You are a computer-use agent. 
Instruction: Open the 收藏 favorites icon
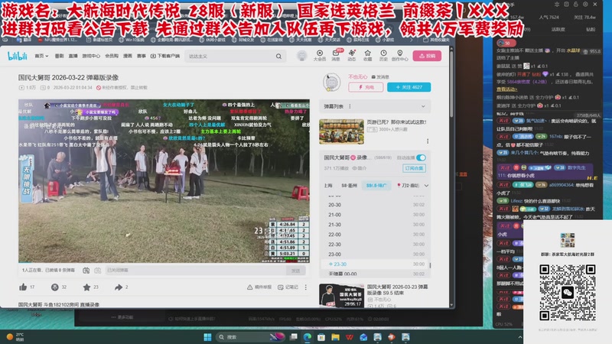368,55
